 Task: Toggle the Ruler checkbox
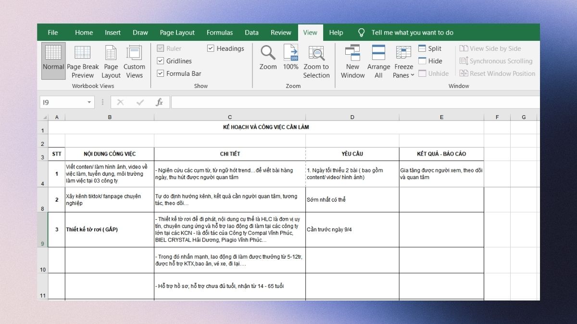(161, 48)
